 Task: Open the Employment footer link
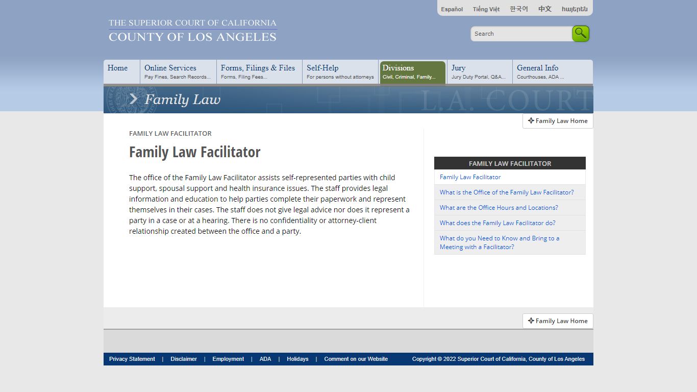tap(228, 359)
